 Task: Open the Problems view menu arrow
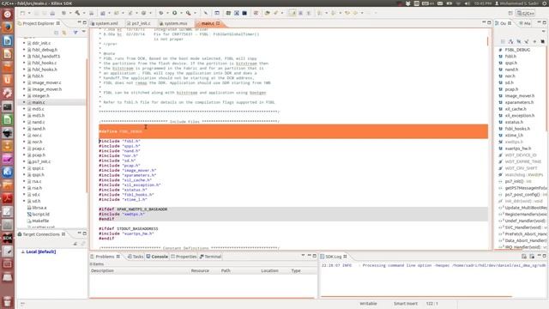pyautogui.click(x=303, y=256)
